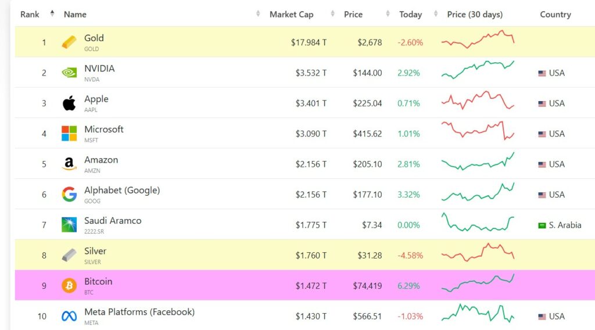This screenshot has width=595, height=330.
Task: Click the Amazon logo icon
Action: click(x=69, y=164)
